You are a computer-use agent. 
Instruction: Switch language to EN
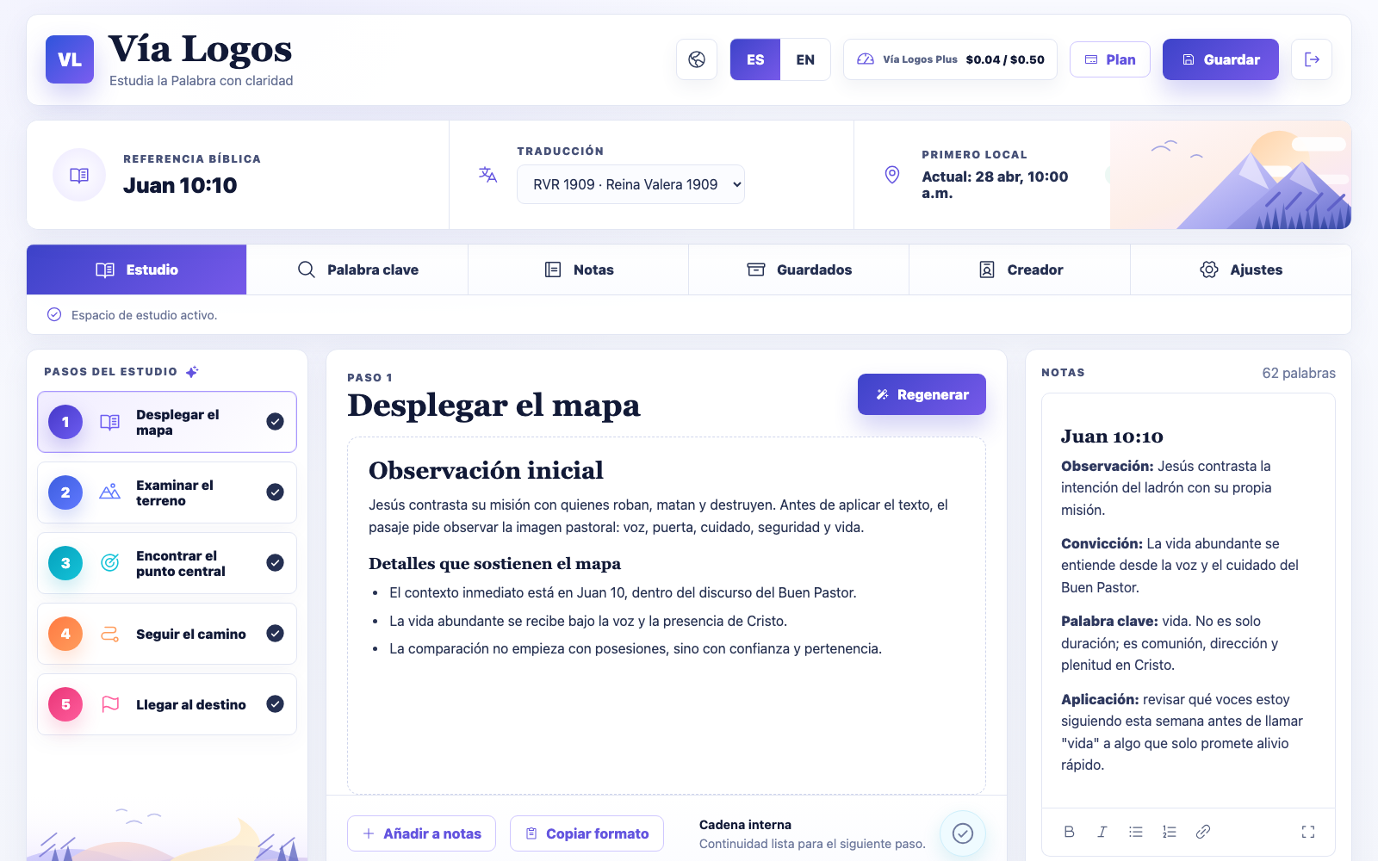coord(805,59)
